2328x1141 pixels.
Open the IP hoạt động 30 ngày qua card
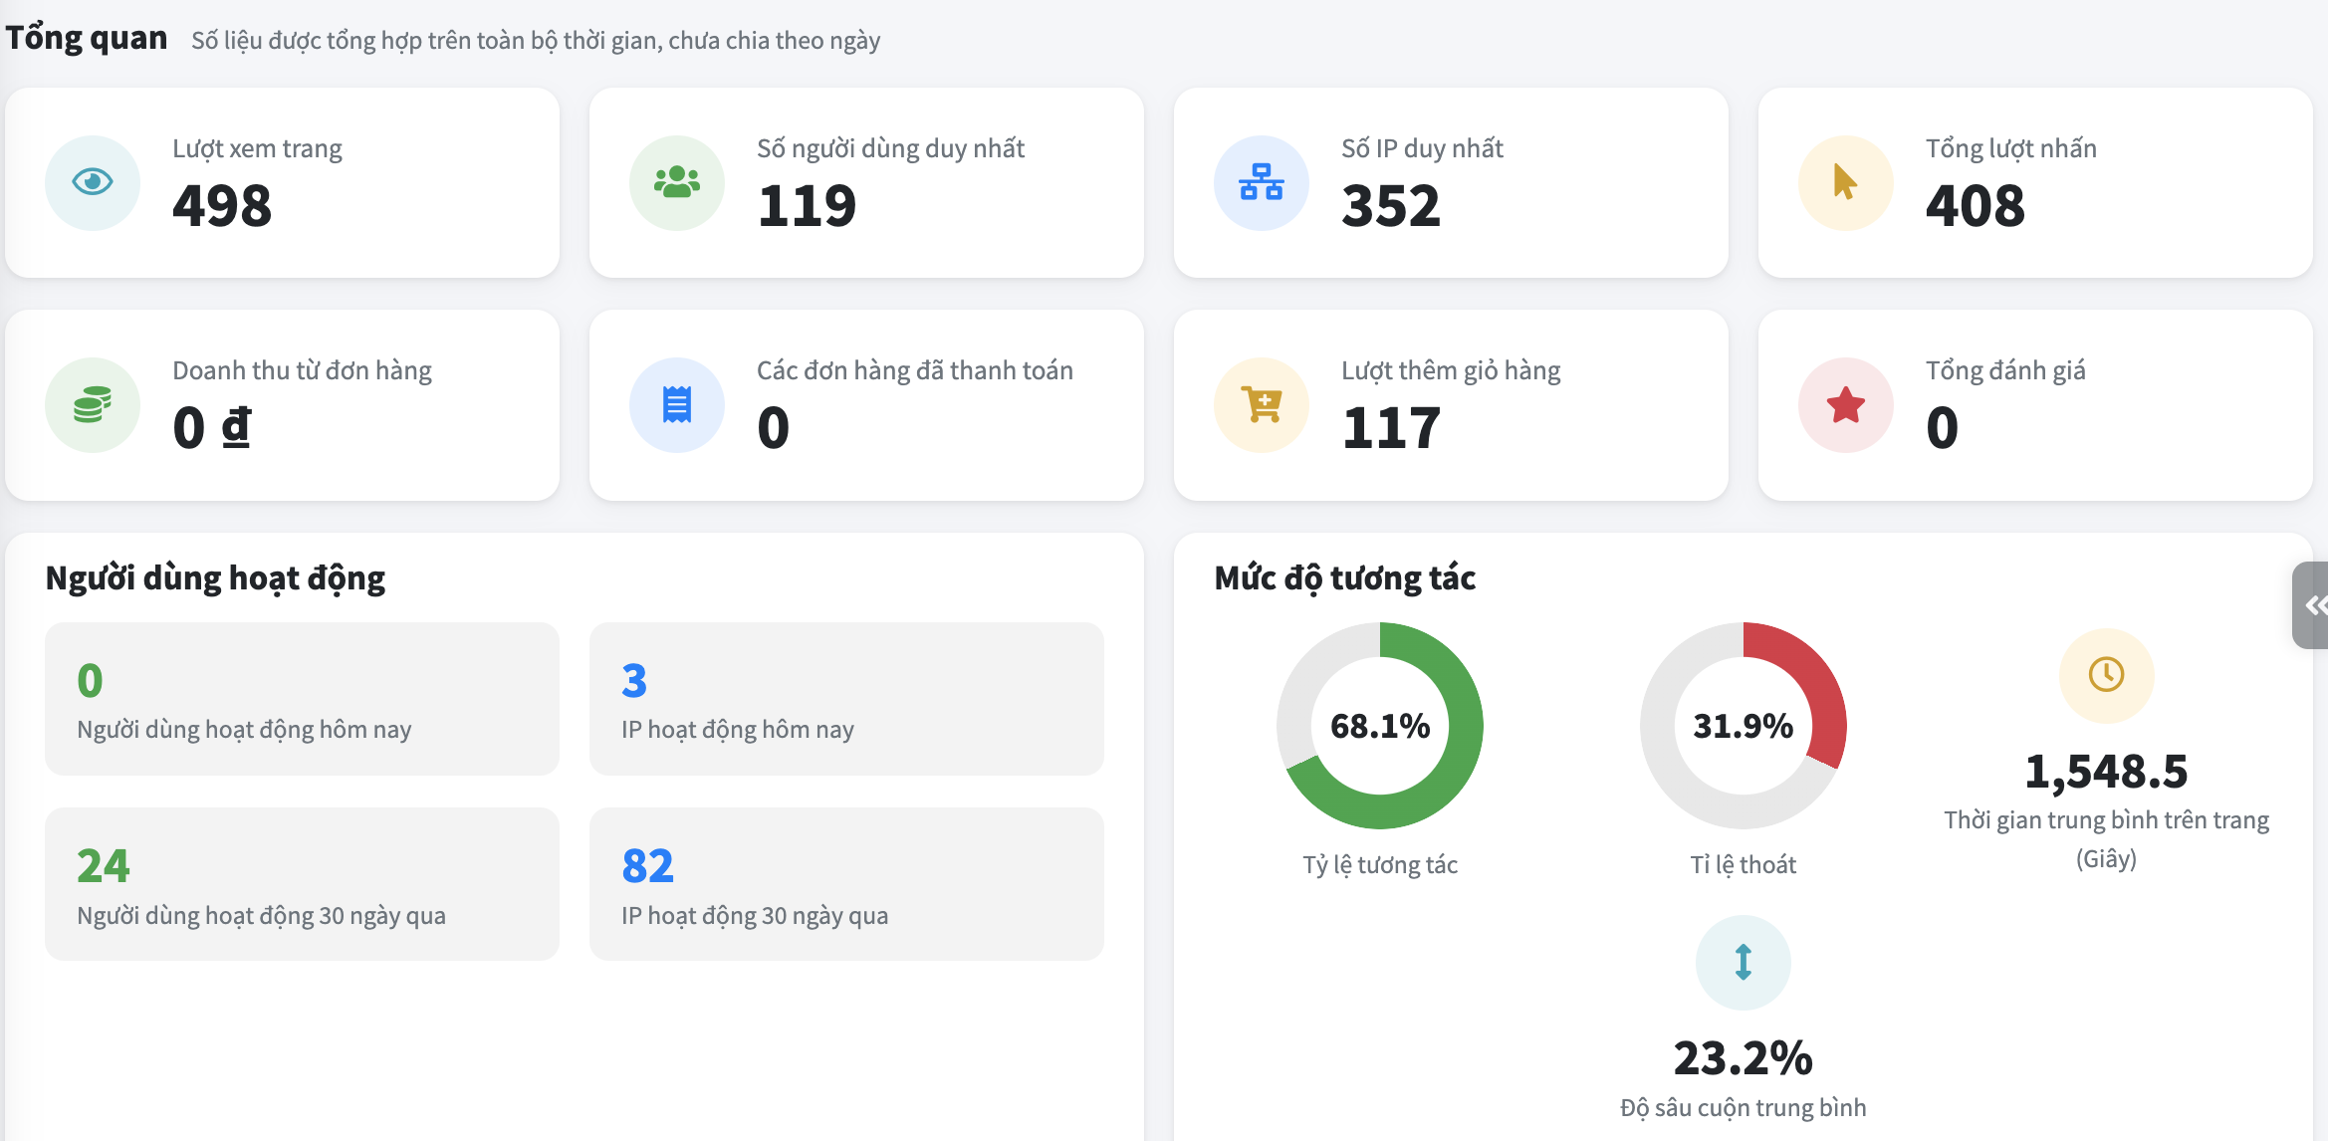846,884
